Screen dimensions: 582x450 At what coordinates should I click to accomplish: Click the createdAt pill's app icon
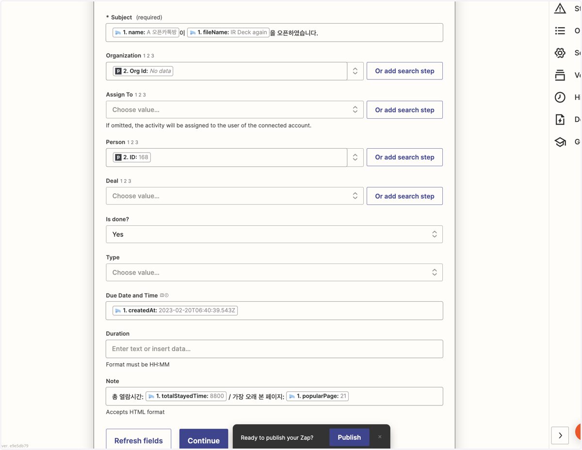(x=118, y=310)
